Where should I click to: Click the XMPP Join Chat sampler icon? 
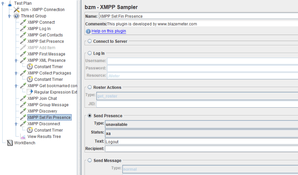tap(23, 98)
